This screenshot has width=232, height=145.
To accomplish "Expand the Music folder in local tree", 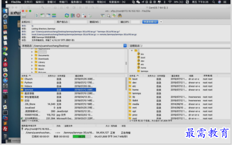I will 32,69.
